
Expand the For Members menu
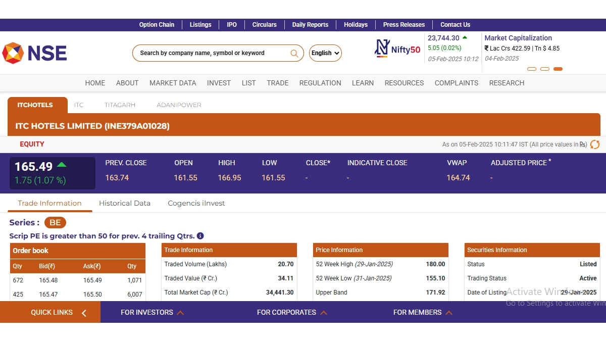pyautogui.click(x=422, y=312)
